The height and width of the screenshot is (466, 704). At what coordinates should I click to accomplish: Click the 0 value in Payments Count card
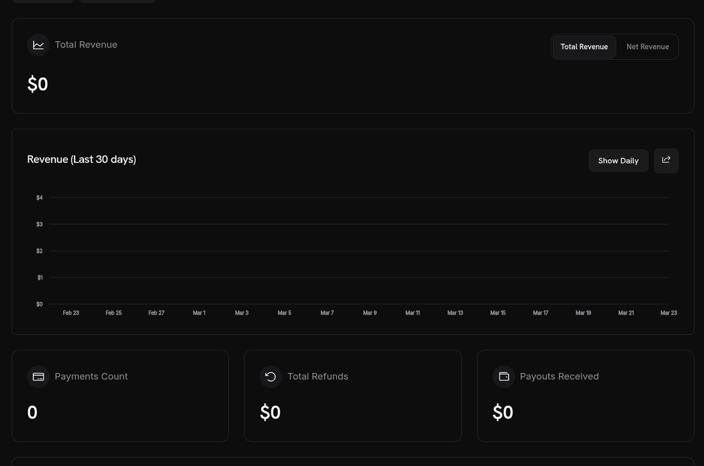[32, 413]
